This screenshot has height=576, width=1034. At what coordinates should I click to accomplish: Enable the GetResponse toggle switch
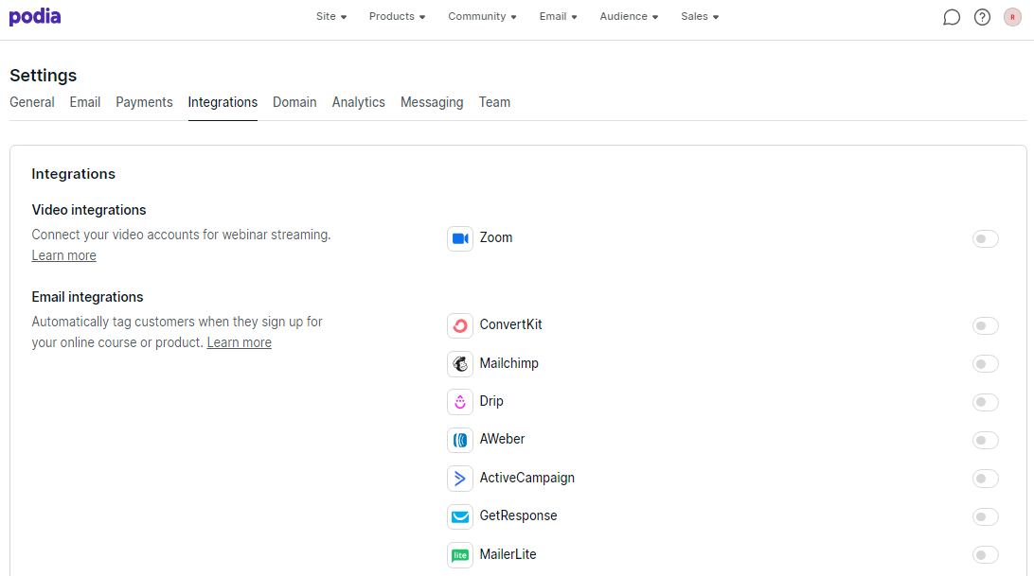[985, 516]
